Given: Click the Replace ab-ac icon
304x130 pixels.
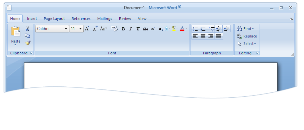Looking at the screenshot, I should (x=240, y=36).
